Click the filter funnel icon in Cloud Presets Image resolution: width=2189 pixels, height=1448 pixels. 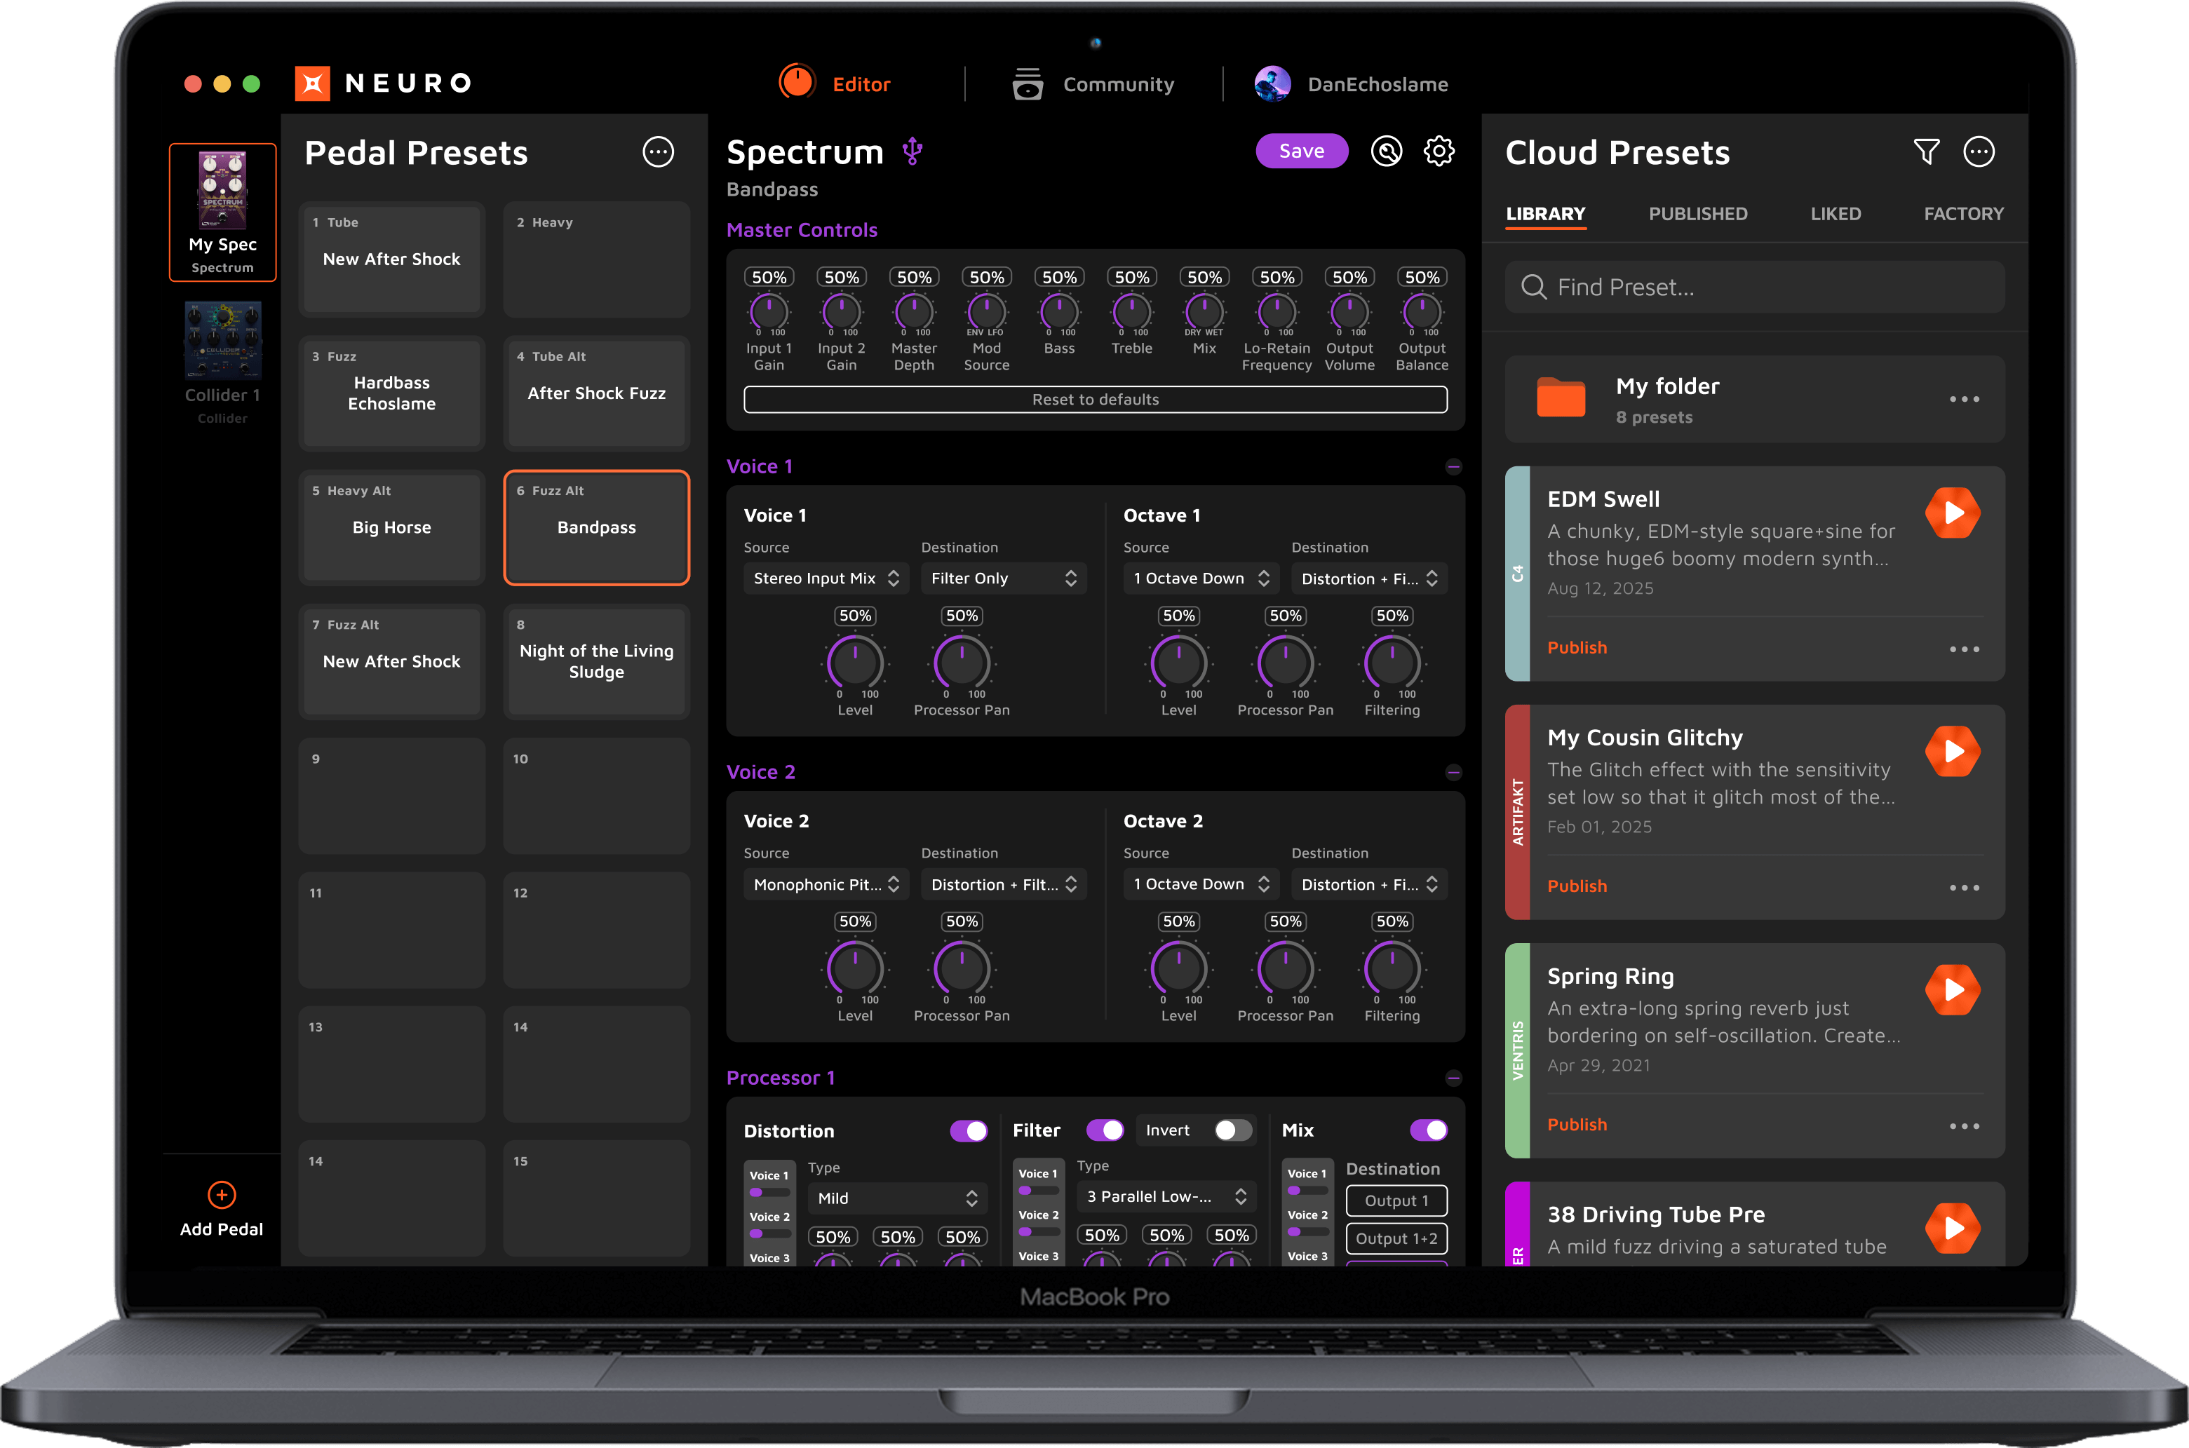click(x=1926, y=151)
